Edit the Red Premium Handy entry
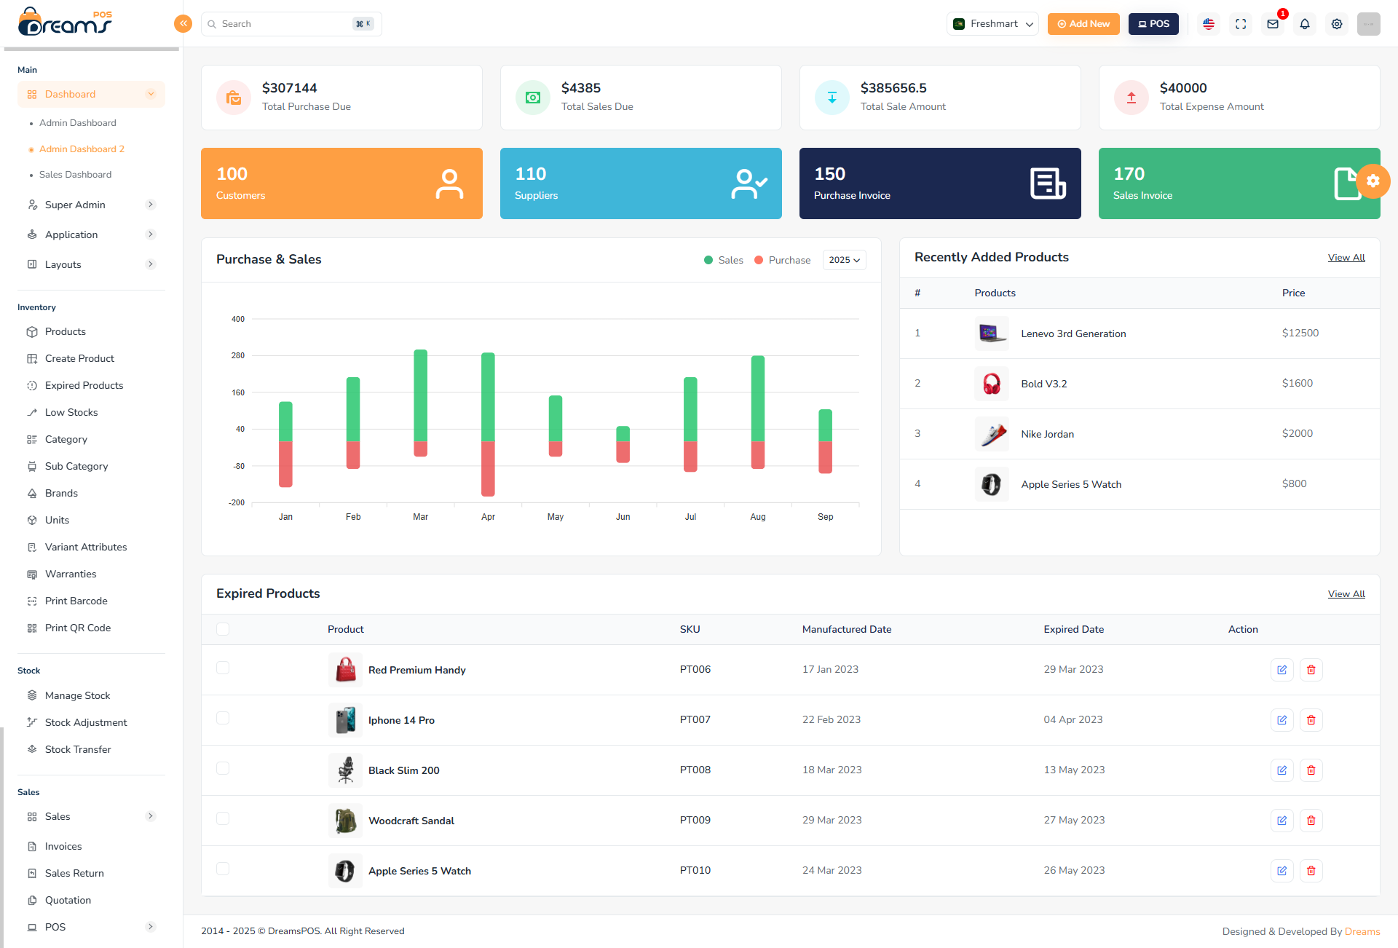The height and width of the screenshot is (948, 1398). (x=1282, y=669)
